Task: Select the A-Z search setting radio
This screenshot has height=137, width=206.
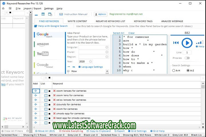Action: click(188, 70)
